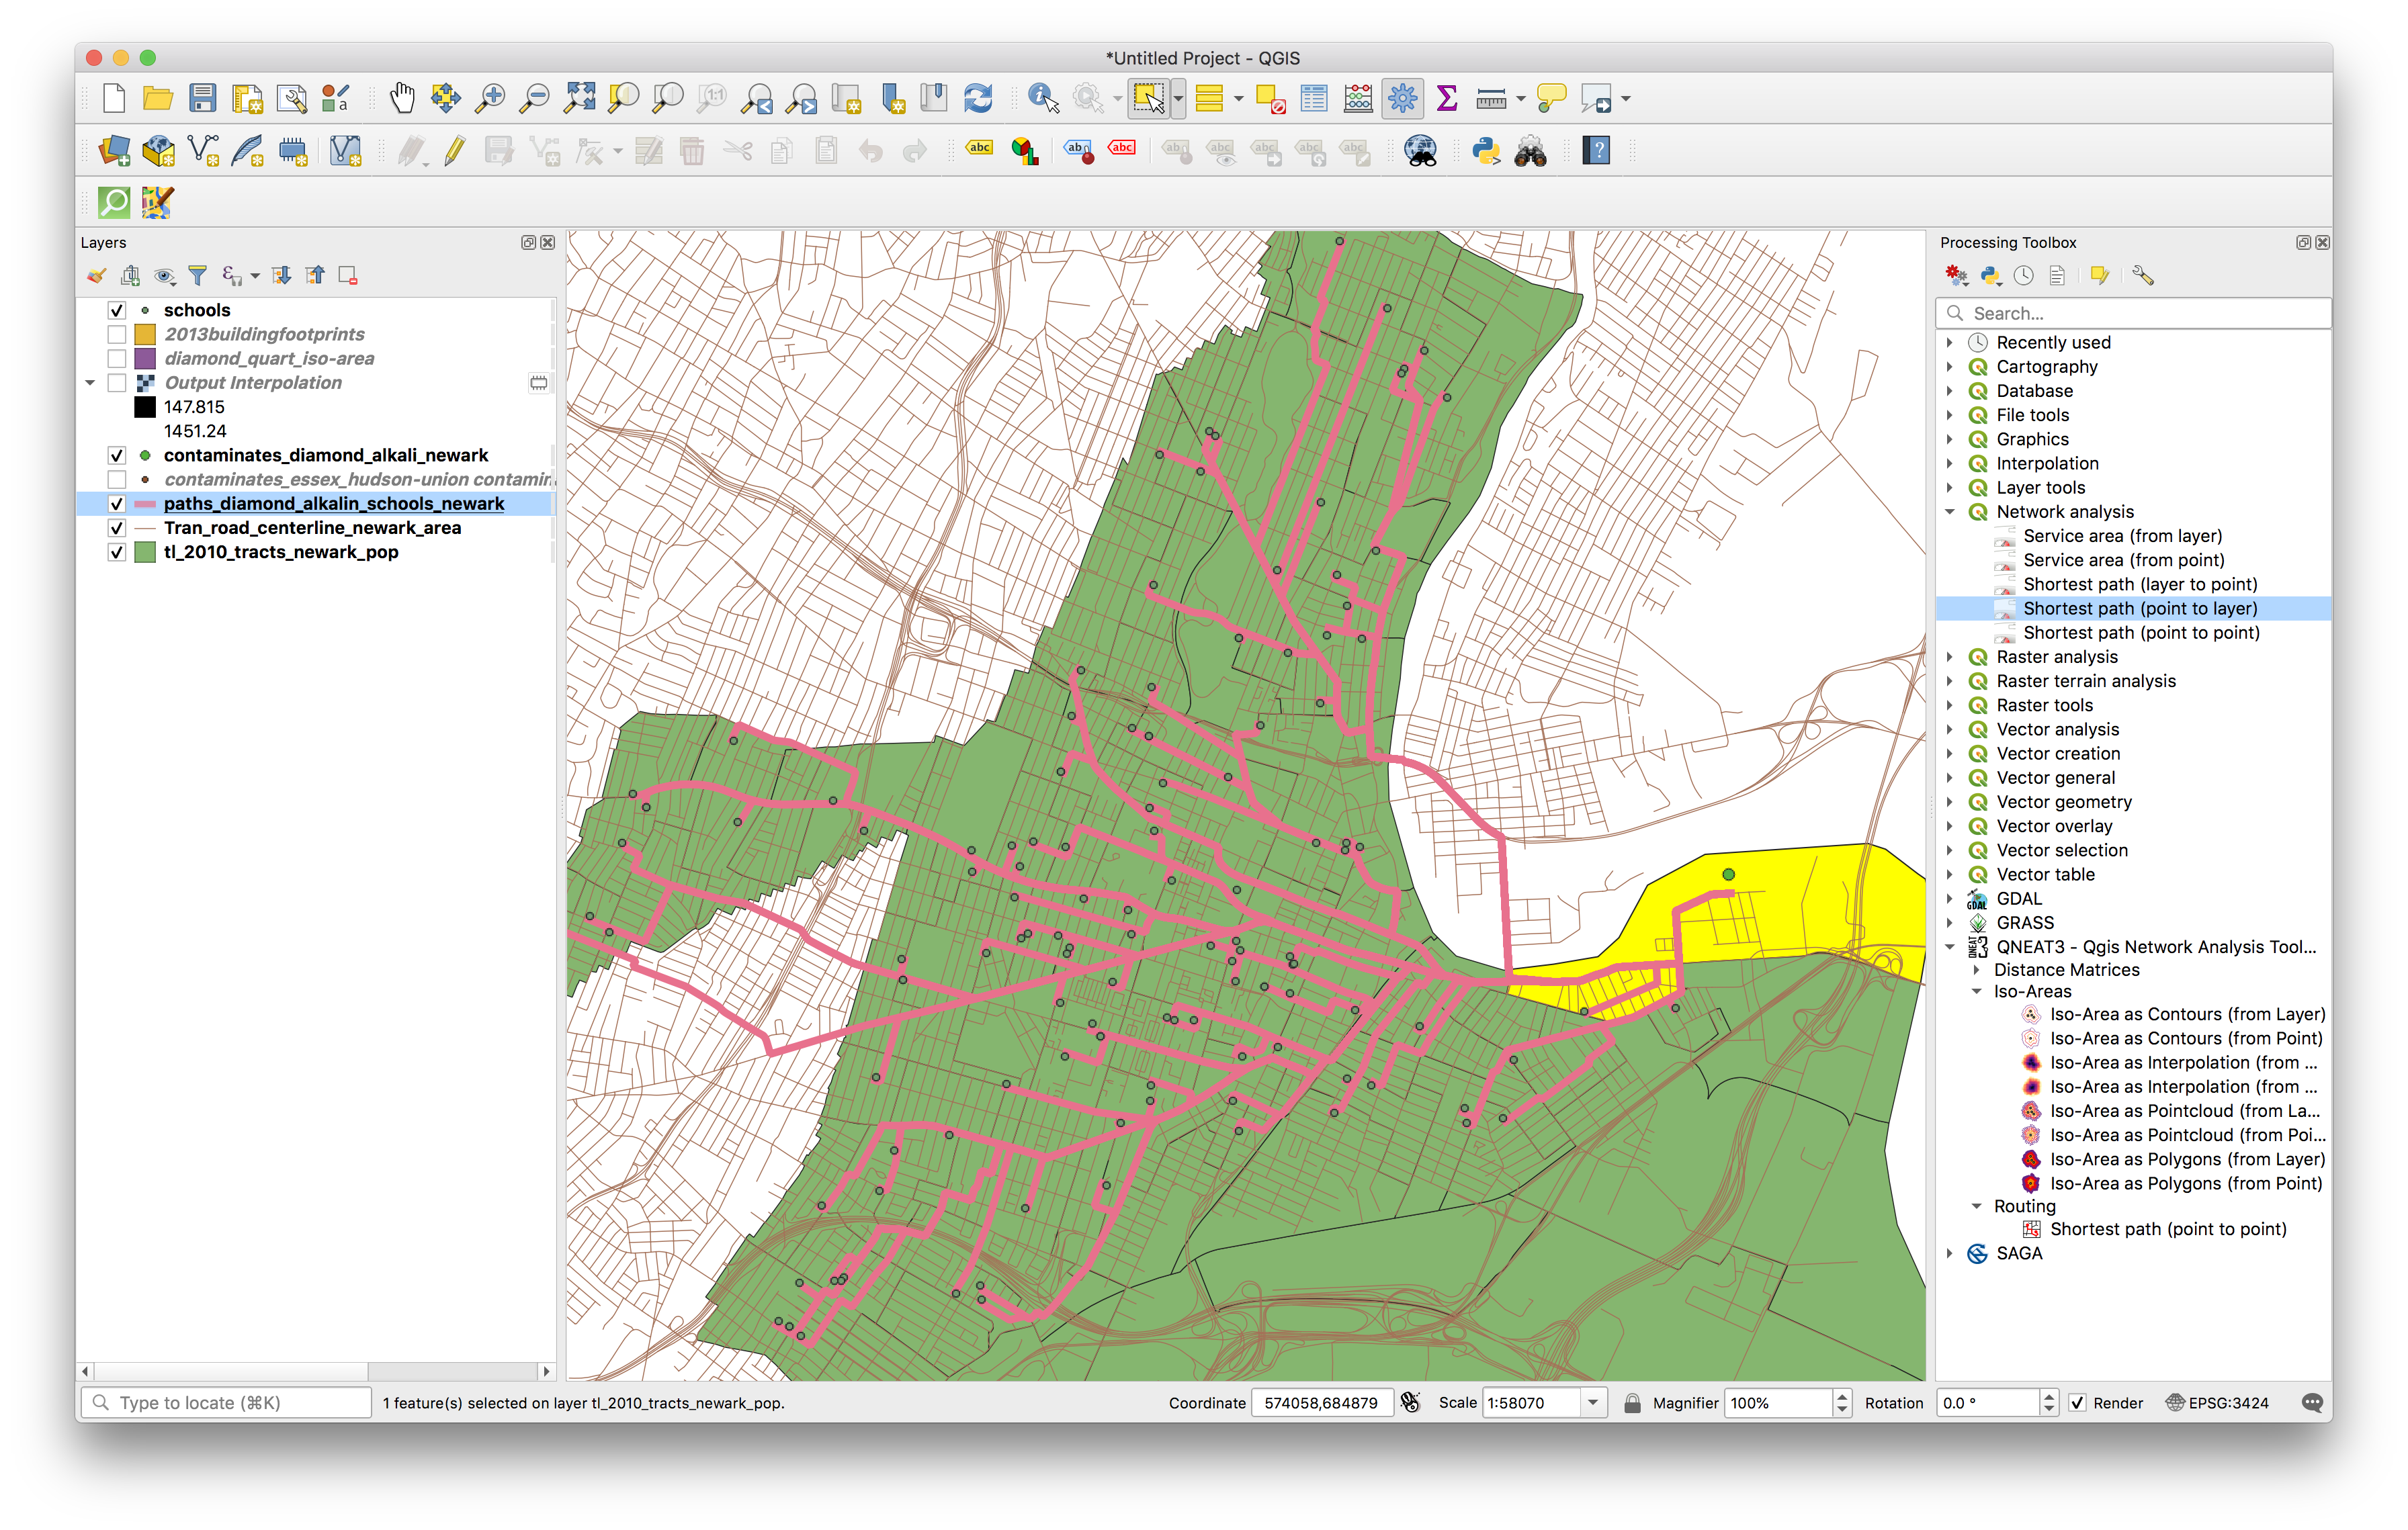Viewport: 2408px width, 1530px height.
Task: Select Service area (from point) algorithm
Action: click(2123, 561)
